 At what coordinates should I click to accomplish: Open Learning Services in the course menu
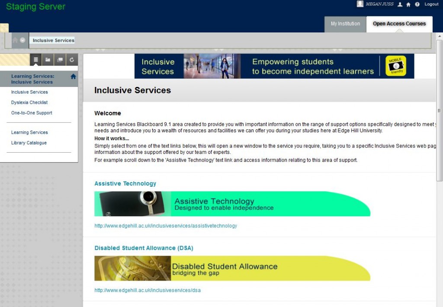[29, 132]
